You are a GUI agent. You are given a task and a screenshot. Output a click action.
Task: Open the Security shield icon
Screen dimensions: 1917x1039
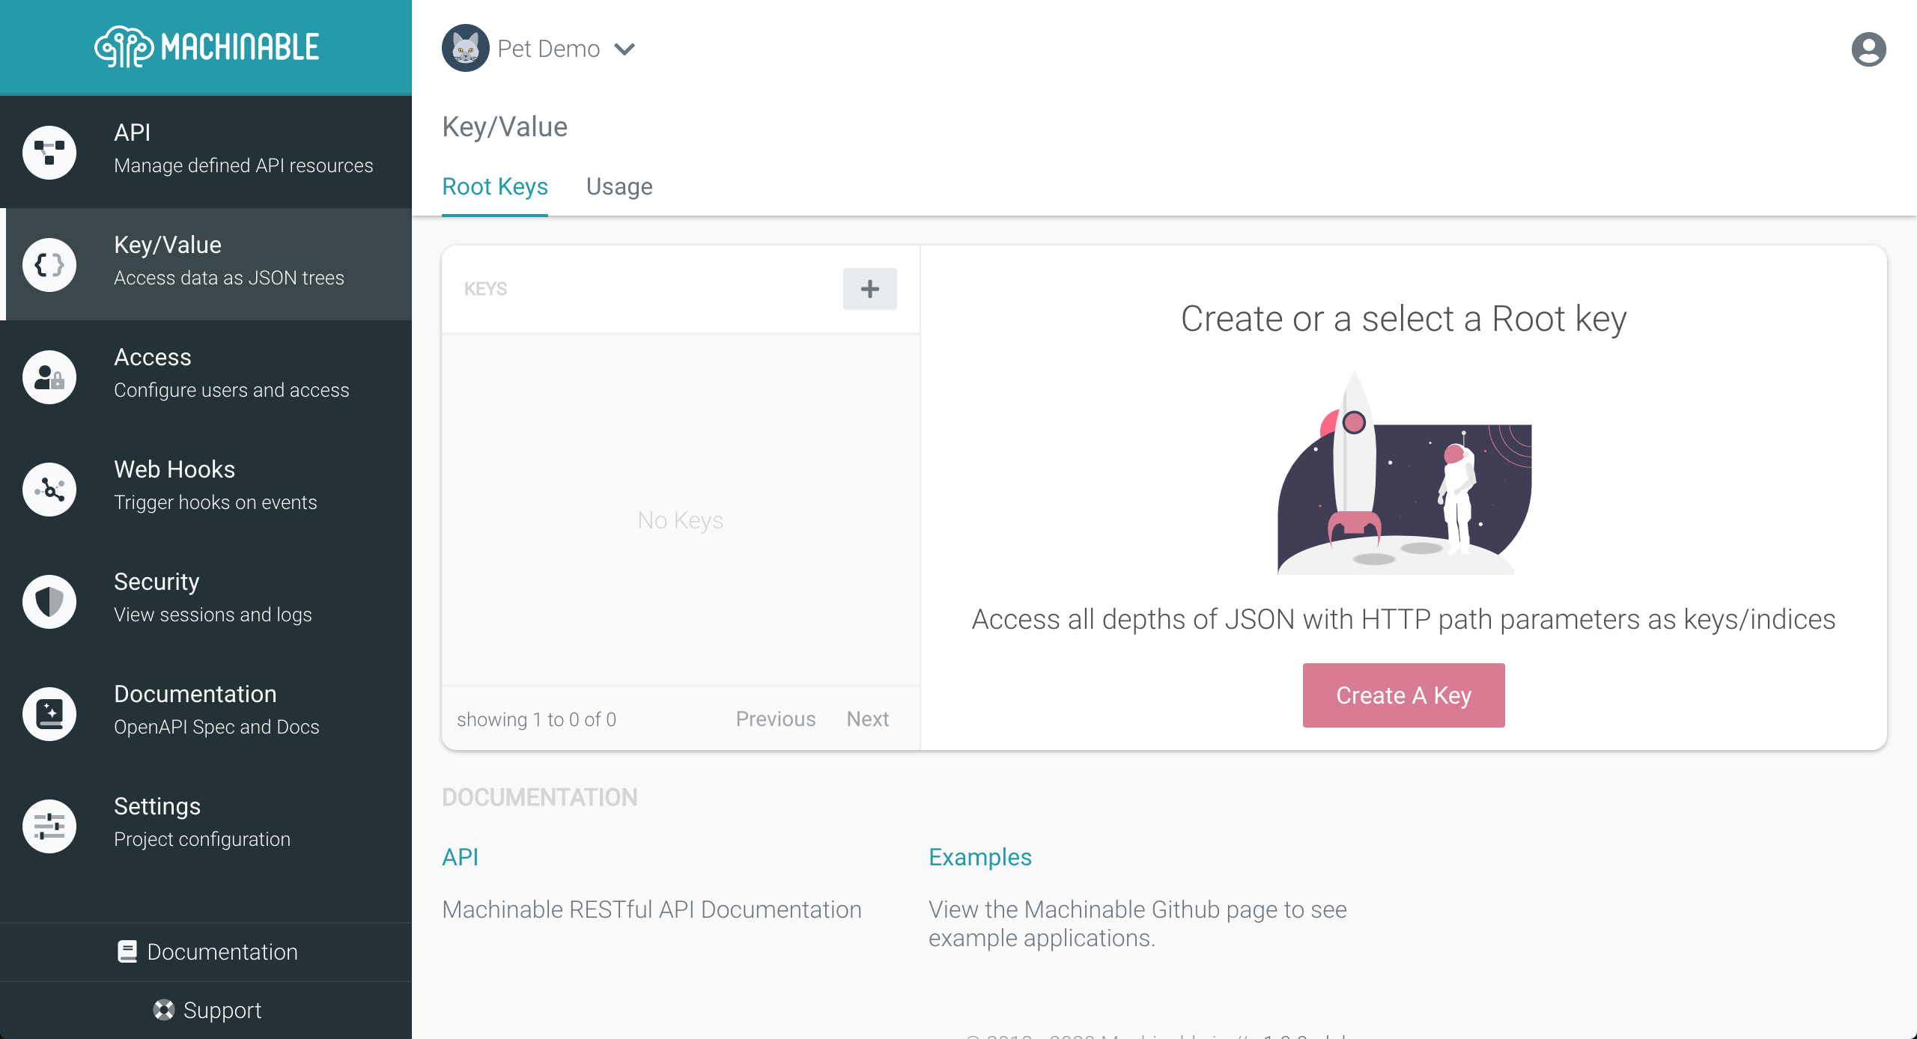(49, 601)
